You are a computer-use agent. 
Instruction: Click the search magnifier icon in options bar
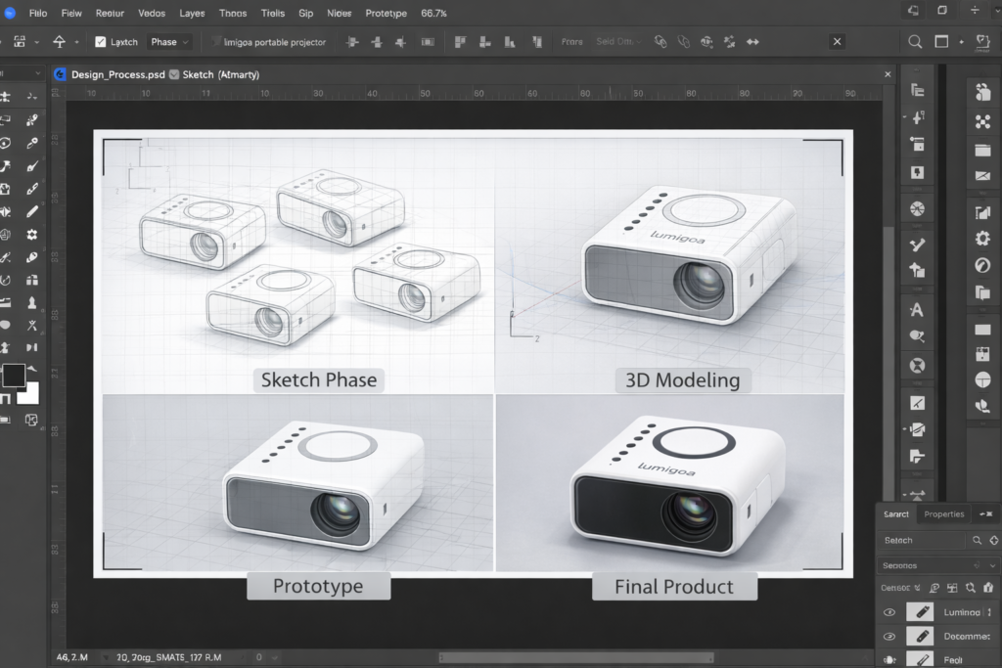(915, 42)
